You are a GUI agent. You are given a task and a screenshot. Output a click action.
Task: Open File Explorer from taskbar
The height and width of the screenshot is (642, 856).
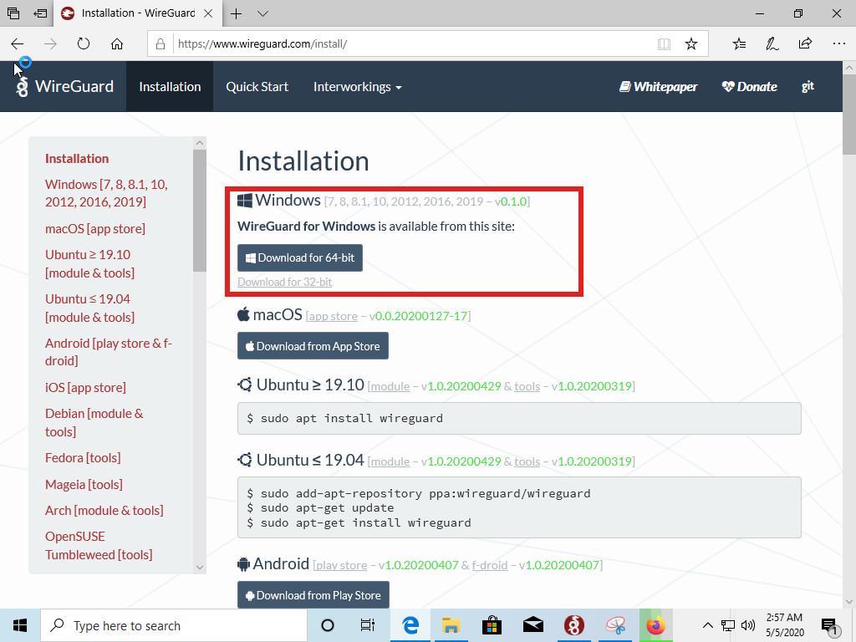[451, 625]
